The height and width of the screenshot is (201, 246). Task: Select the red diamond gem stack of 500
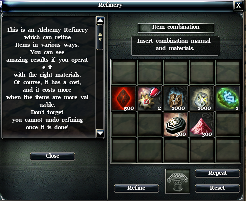coord(124,98)
